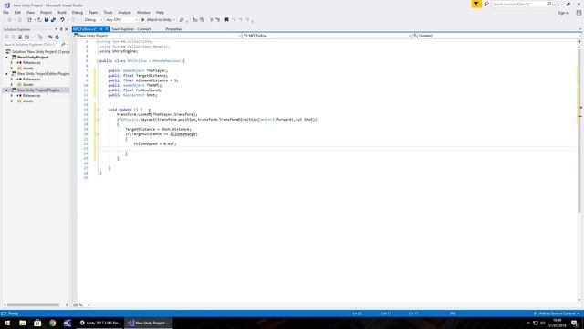
Task: Click the Solution Explorer sync with active document icon
Action: pos(50,37)
